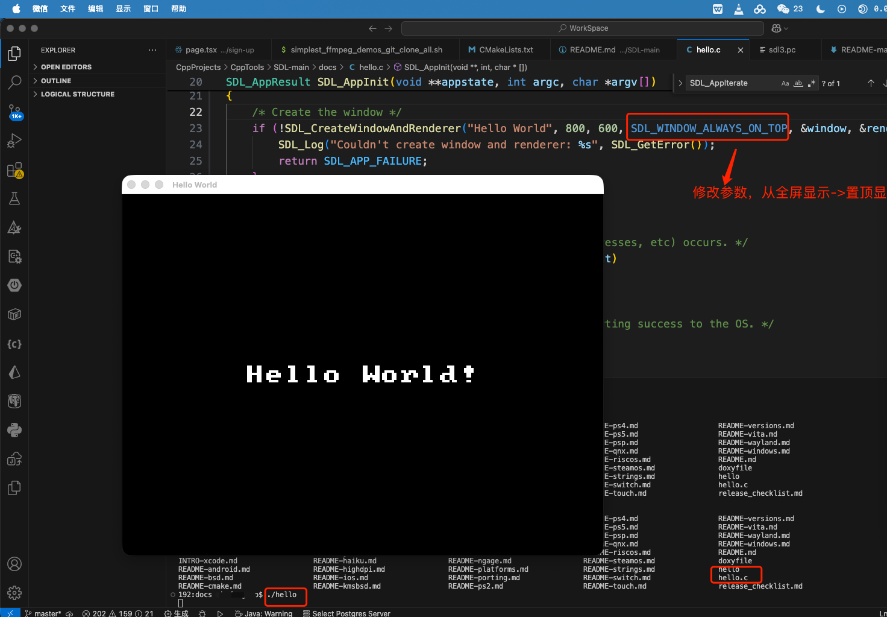887x617 pixels.
Task: Switch to the page.tsx tab
Action: (x=219, y=49)
